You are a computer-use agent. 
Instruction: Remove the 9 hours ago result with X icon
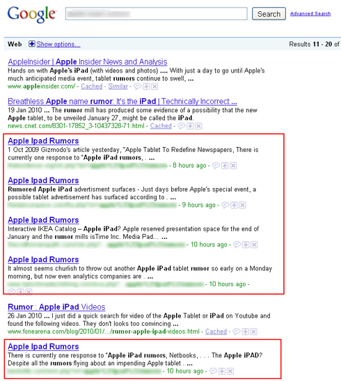pyautogui.click(x=242, y=205)
